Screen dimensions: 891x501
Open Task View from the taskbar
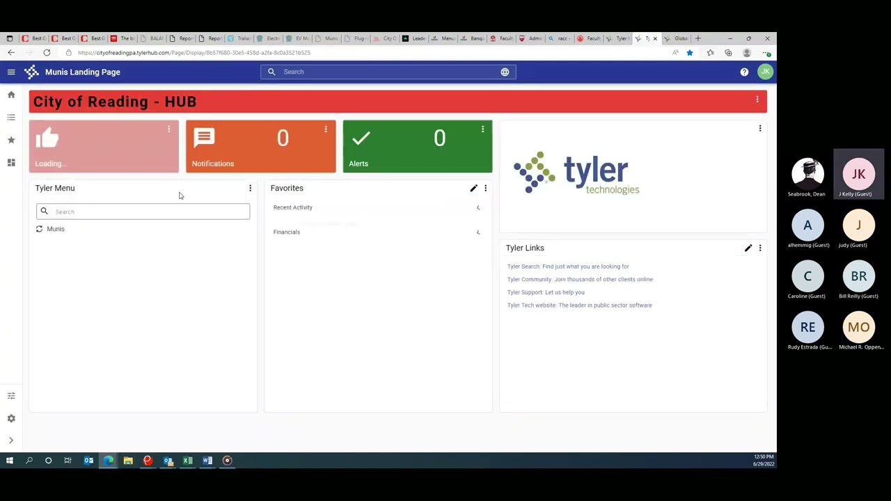pos(68,460)
